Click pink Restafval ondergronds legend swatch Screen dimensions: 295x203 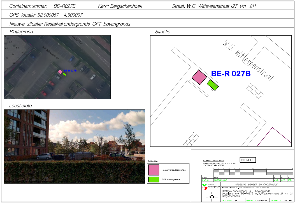(154, 170)
